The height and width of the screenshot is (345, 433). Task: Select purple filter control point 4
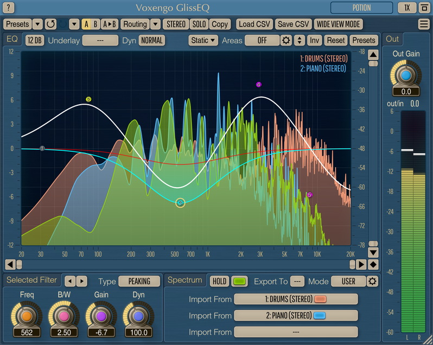pyautogui.click(x=258, y=85)
